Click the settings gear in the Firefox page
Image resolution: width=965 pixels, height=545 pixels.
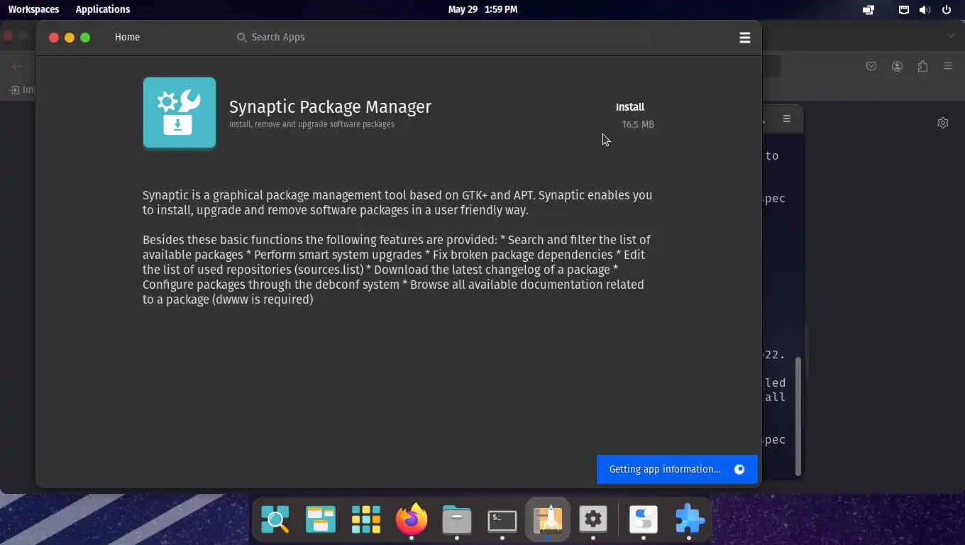(x=942, y=123)
